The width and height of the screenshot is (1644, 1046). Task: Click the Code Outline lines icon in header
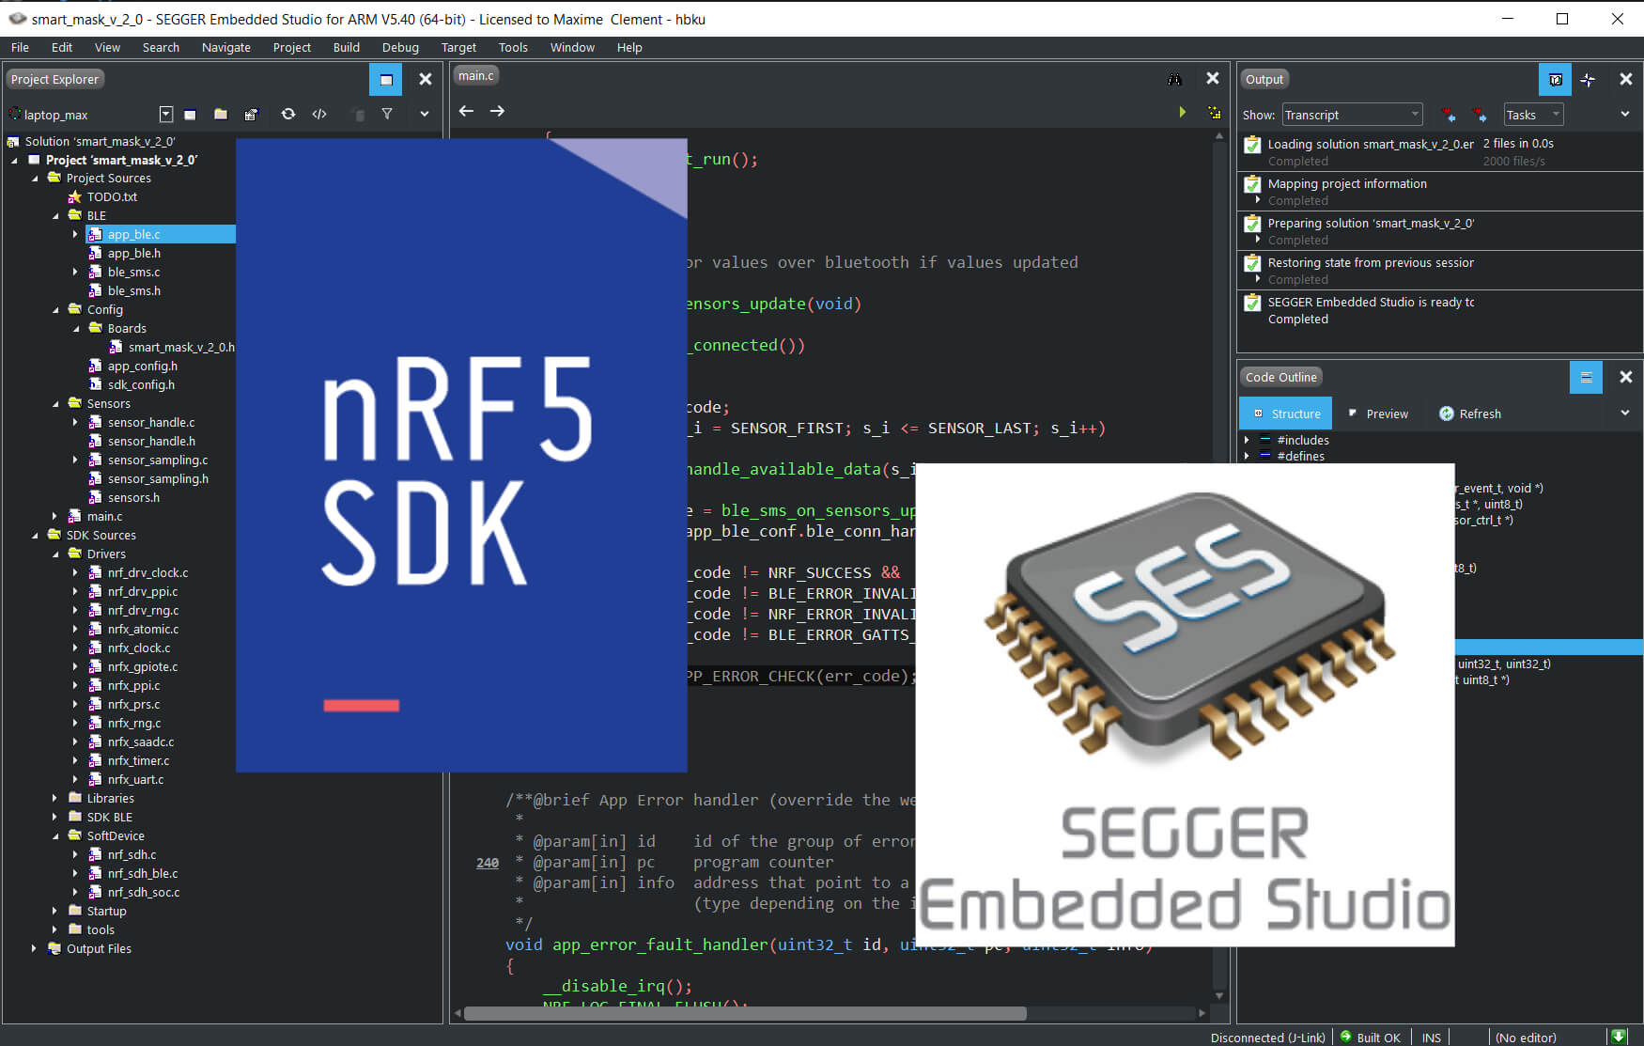point(1586,378)
